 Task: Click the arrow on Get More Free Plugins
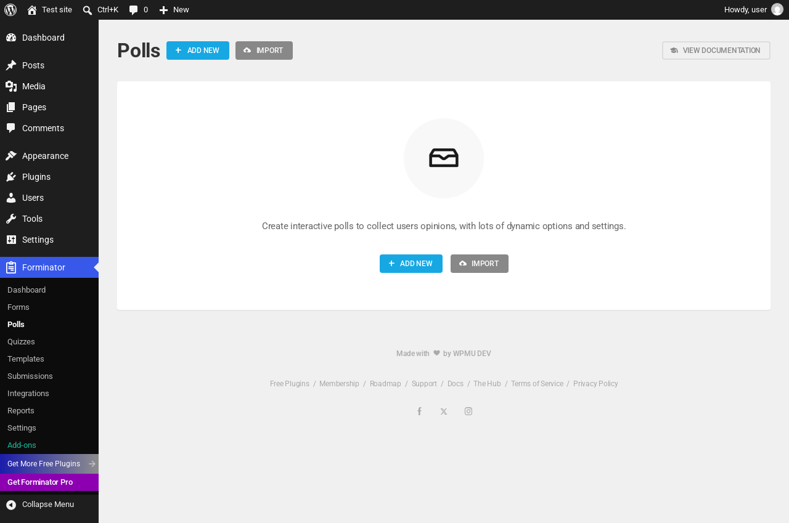92,464
